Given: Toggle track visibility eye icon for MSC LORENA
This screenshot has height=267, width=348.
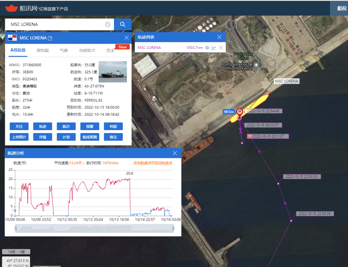Looking at the screenshot, I should (x=207, y=48).
